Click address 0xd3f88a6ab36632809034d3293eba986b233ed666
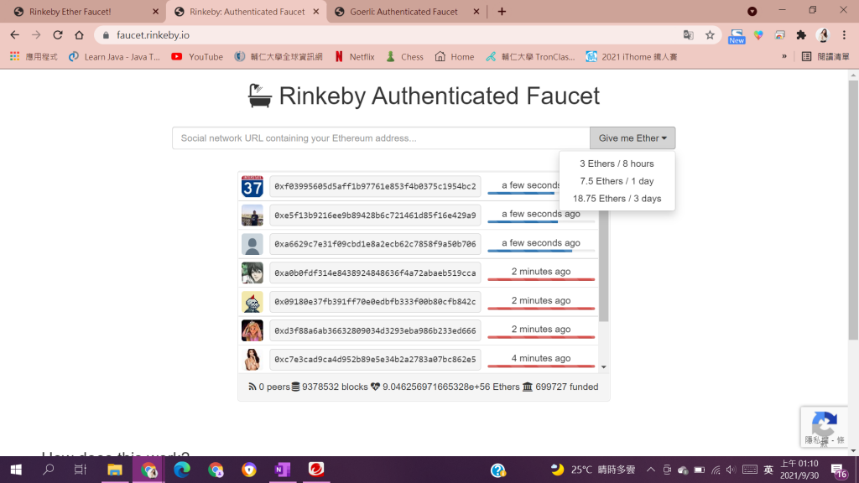The width and height of the screenshot is (859, 483). point(375,330)
